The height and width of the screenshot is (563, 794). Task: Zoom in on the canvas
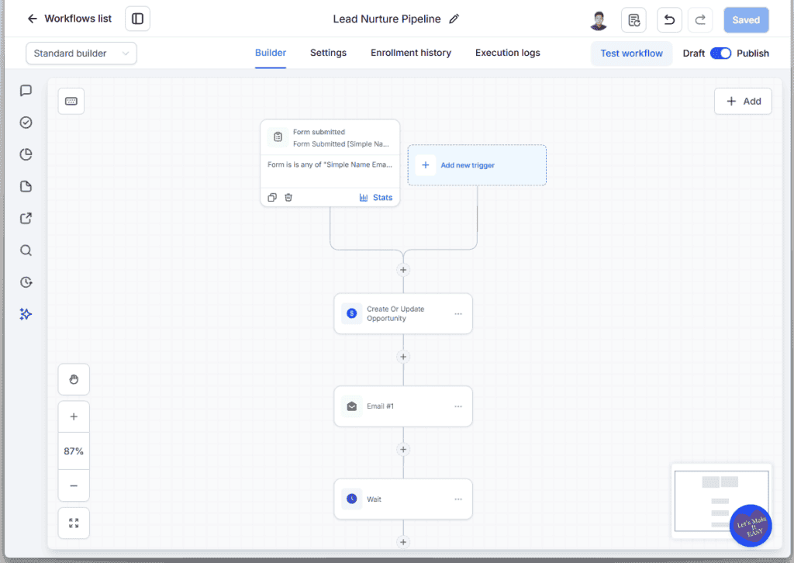[74, 416]
